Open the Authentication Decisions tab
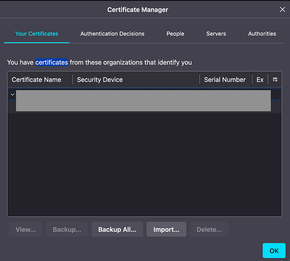Image resolution: width=290 pixels, height=261 pixels. 112,34
